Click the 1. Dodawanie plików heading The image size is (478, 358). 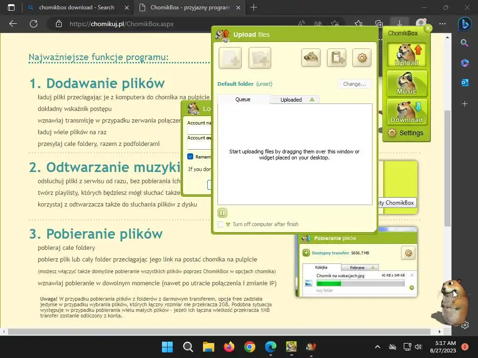click(x=97, y=83)
